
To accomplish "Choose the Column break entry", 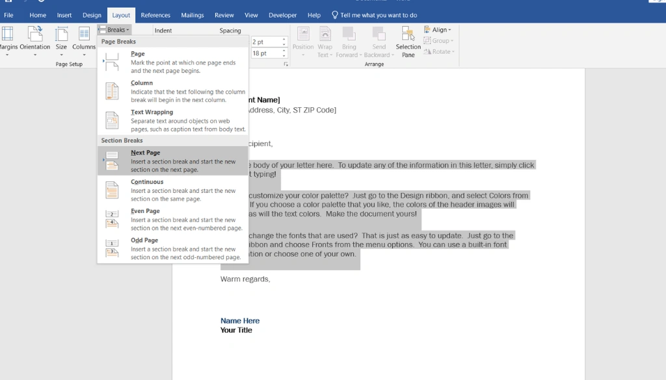I will (173, 91).
